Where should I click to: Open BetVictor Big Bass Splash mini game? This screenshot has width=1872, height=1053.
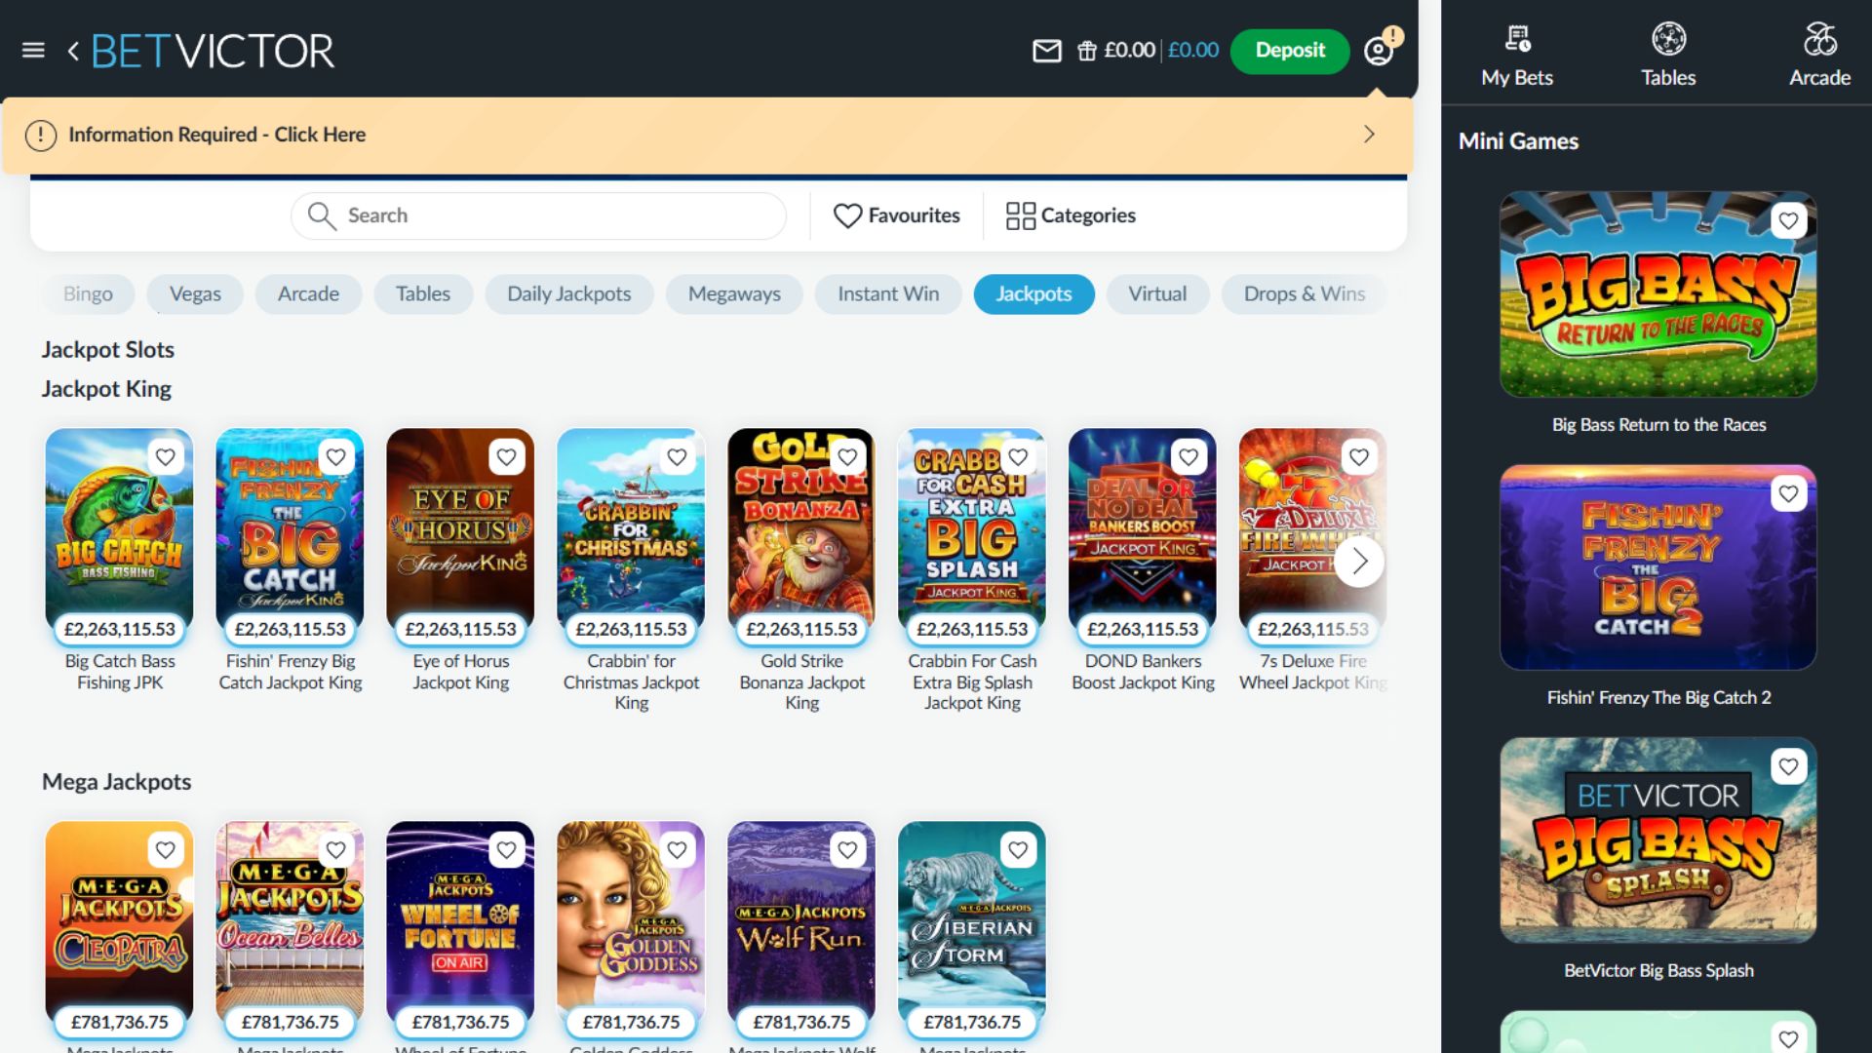(x=1657, y=840)
